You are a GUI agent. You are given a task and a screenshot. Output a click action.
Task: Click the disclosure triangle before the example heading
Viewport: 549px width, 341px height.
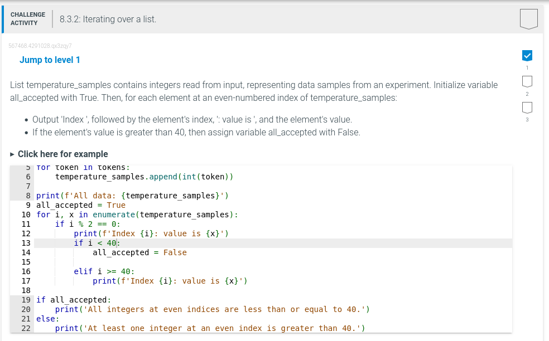pyautogui.click(x=11, y=154)
